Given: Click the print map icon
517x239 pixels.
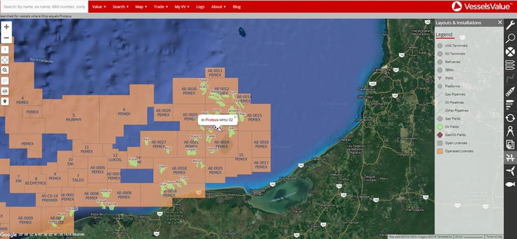Looking at the screenshot, I should pyautogui.click(x=5, y=91).
